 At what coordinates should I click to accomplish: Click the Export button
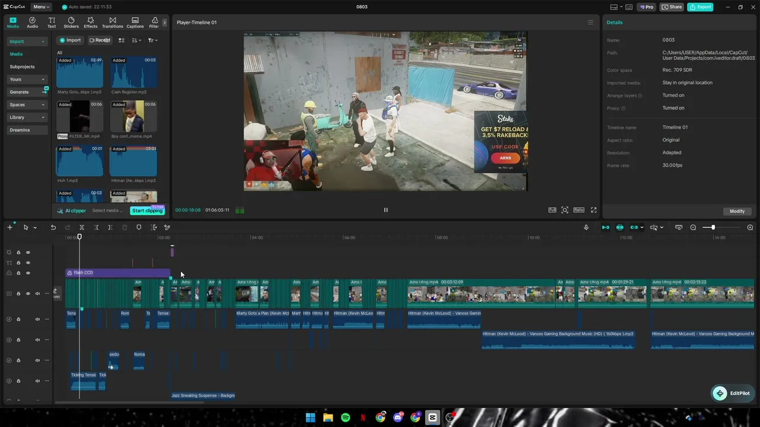700,7
